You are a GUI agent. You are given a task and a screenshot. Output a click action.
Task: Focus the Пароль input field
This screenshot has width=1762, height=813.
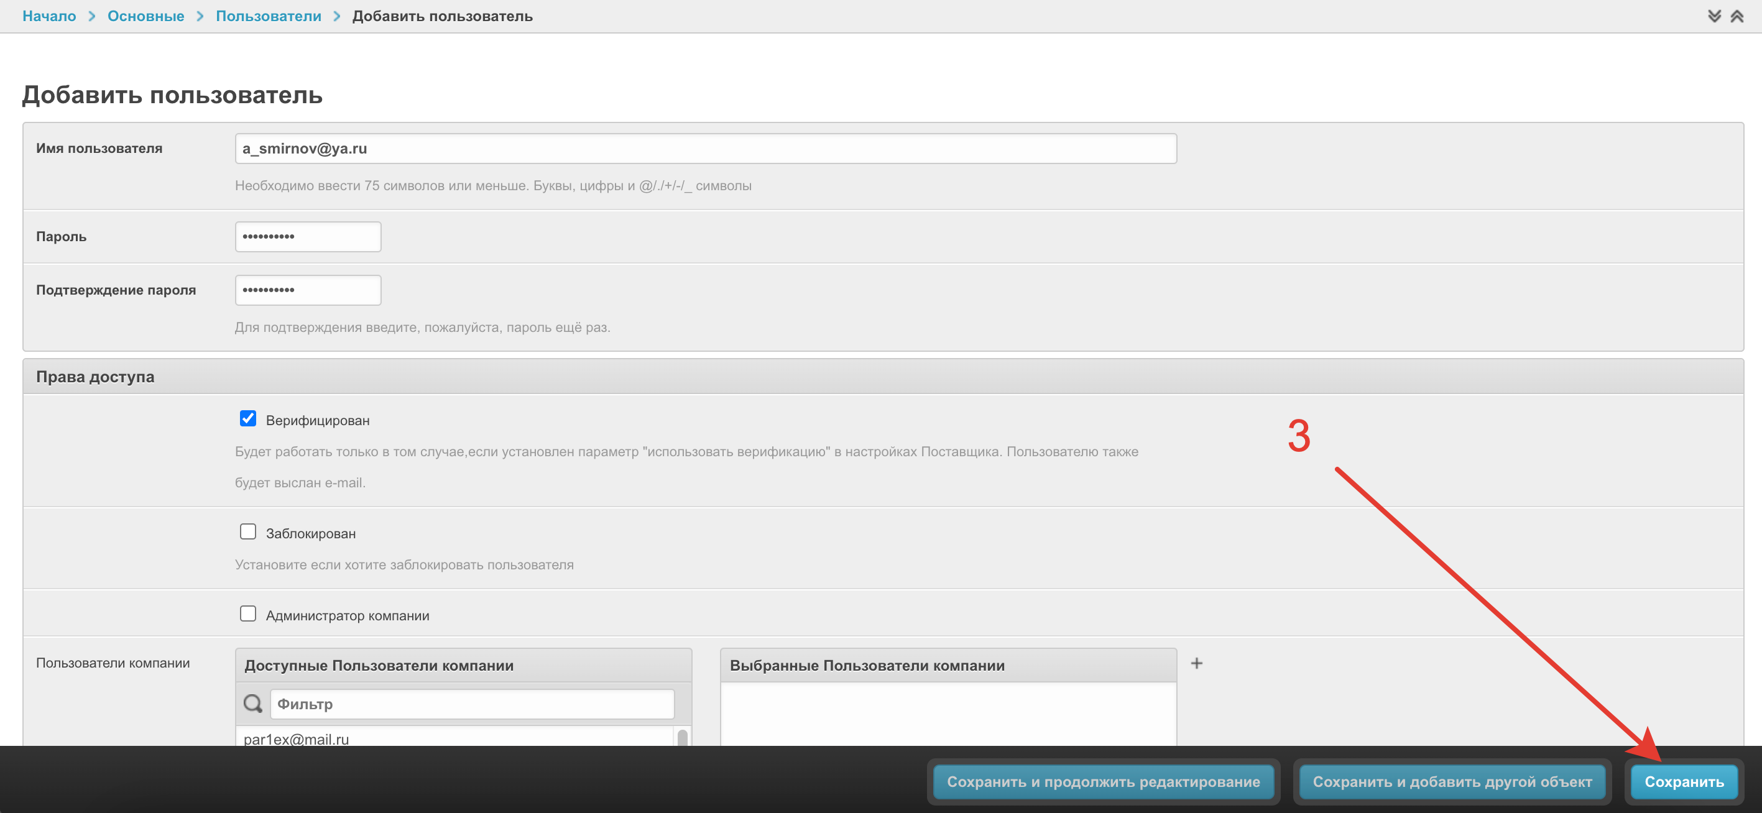coord(308,237)
